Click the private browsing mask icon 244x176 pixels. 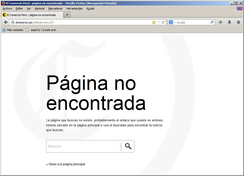tap(239, 8)
